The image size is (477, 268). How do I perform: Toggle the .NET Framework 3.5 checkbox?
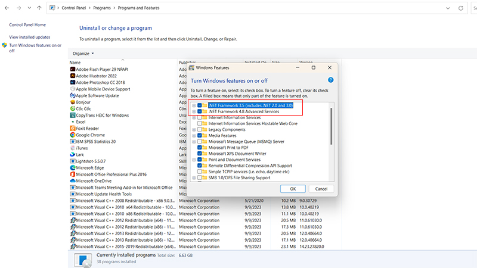click(x=200, y=105)
